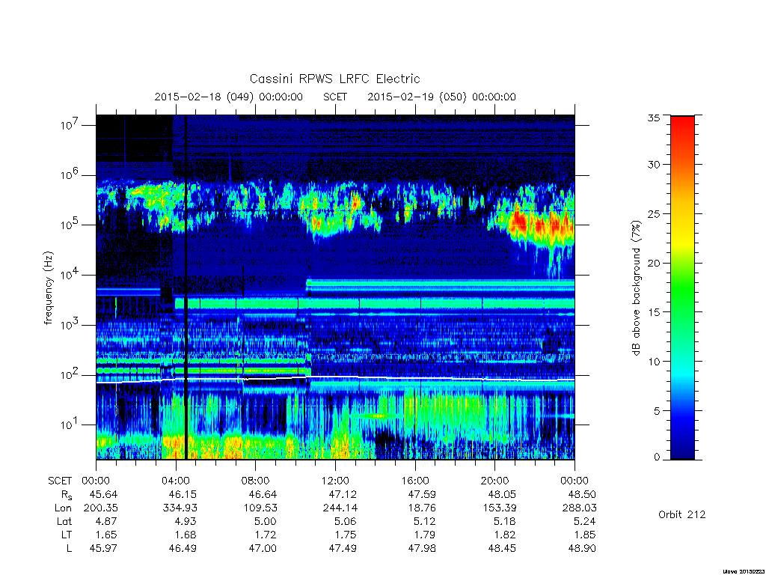The height and width of the screenshot is (575, 766).
Task: Click the 'R_S' row label
Action: coord(67,495)
